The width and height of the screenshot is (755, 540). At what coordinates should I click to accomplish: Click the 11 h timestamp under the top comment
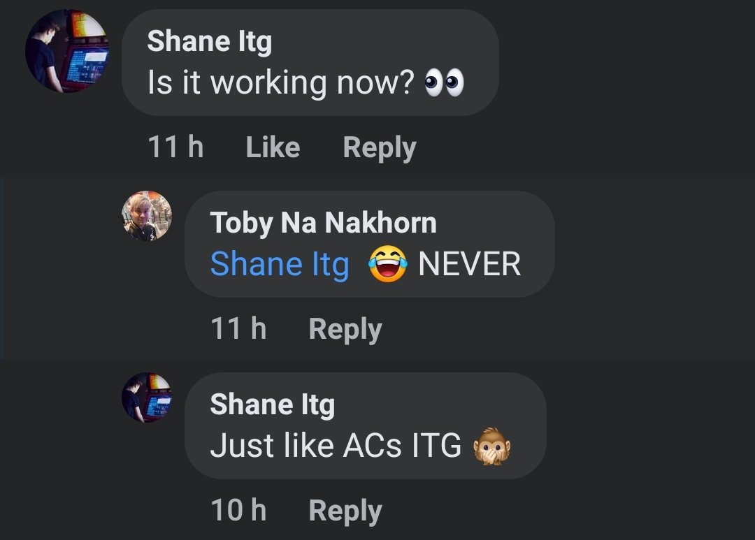click(175, 147)
